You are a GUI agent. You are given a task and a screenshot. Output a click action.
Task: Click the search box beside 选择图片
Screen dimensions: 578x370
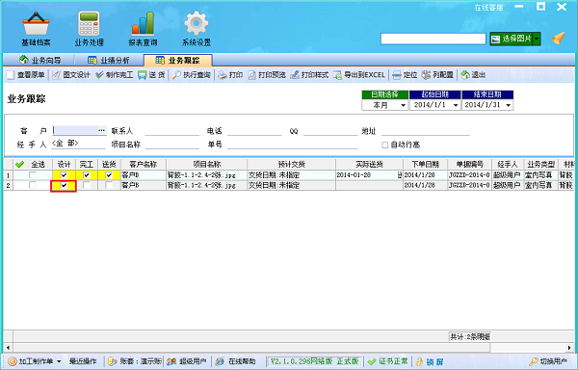coord(433,39)
